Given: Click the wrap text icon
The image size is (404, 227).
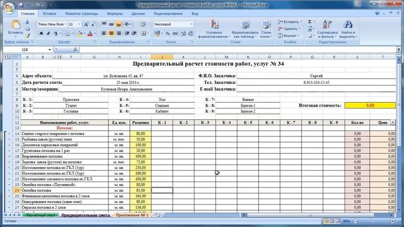Looking at the screenshot, I should [143, 24].
